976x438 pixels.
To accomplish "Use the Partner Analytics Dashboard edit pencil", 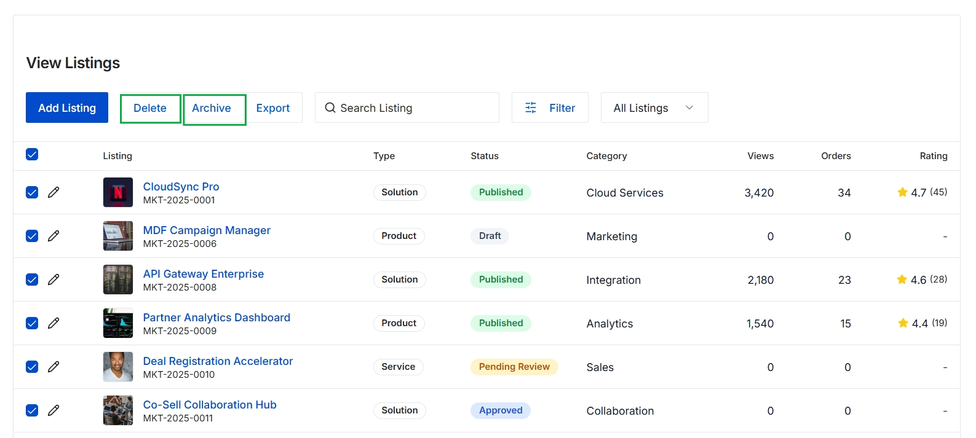I will (x=54, y=323).
